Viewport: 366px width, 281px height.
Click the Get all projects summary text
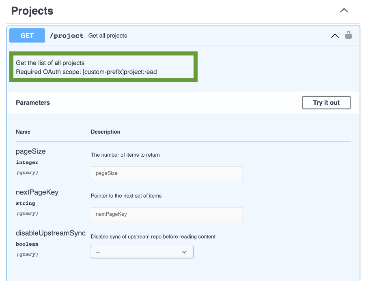(107, 36)
